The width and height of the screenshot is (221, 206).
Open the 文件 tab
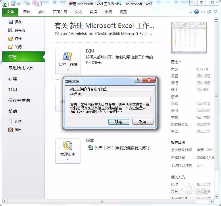point(10,12)
